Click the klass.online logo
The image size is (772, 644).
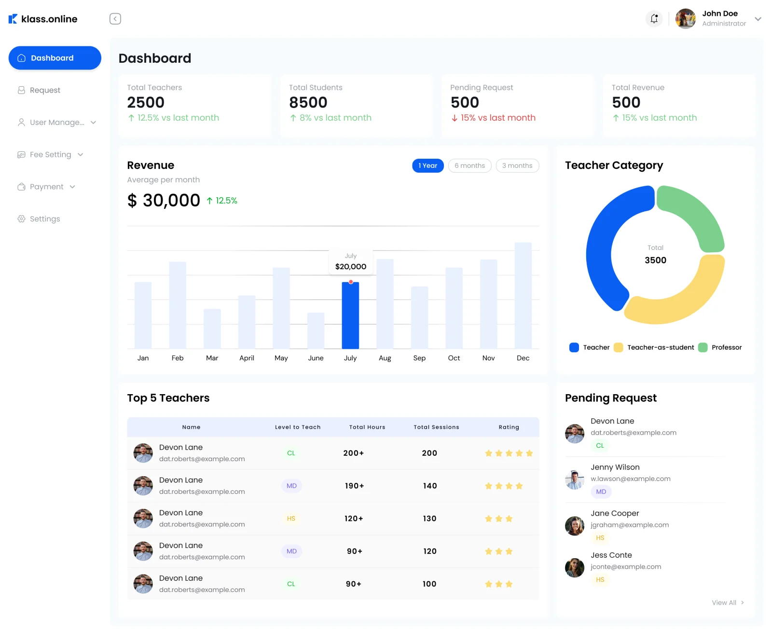(43, 19)
